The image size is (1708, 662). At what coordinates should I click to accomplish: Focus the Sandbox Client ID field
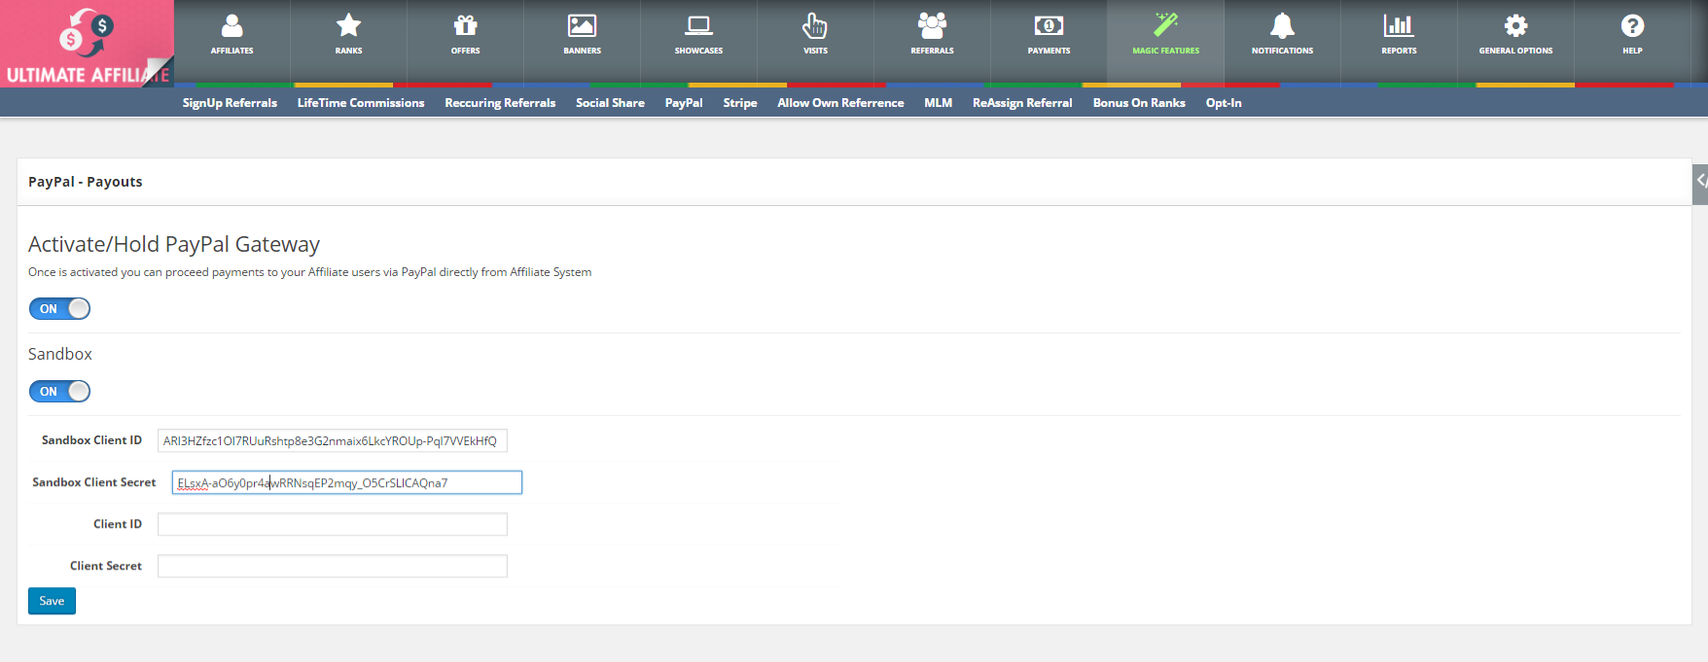(x=333, y=440)
